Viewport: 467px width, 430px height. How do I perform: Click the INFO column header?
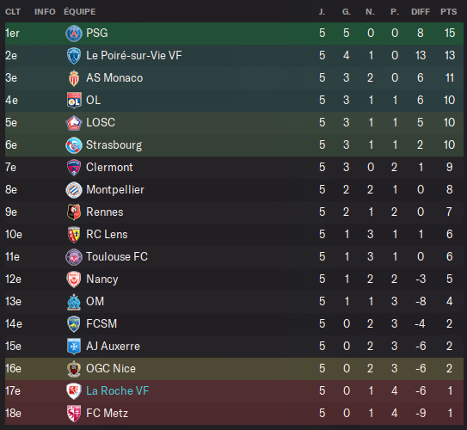(x=45, y=12)
